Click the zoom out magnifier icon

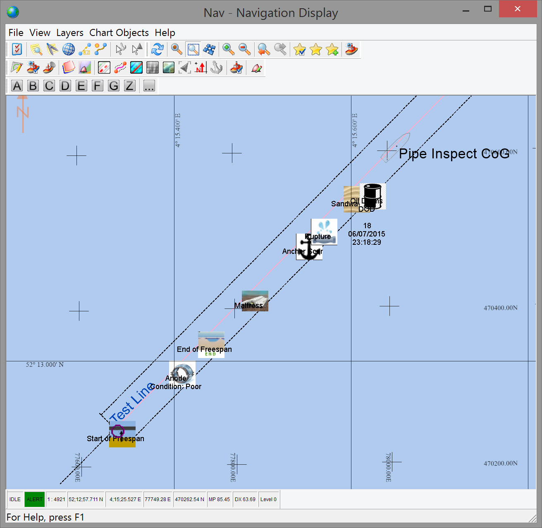(x=245, y=50)
